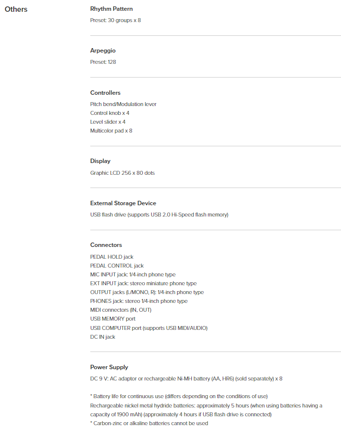Click Graphic LCD 256 x 80 dots text
This screenshot has width=341, height=433.
[123, 173]
